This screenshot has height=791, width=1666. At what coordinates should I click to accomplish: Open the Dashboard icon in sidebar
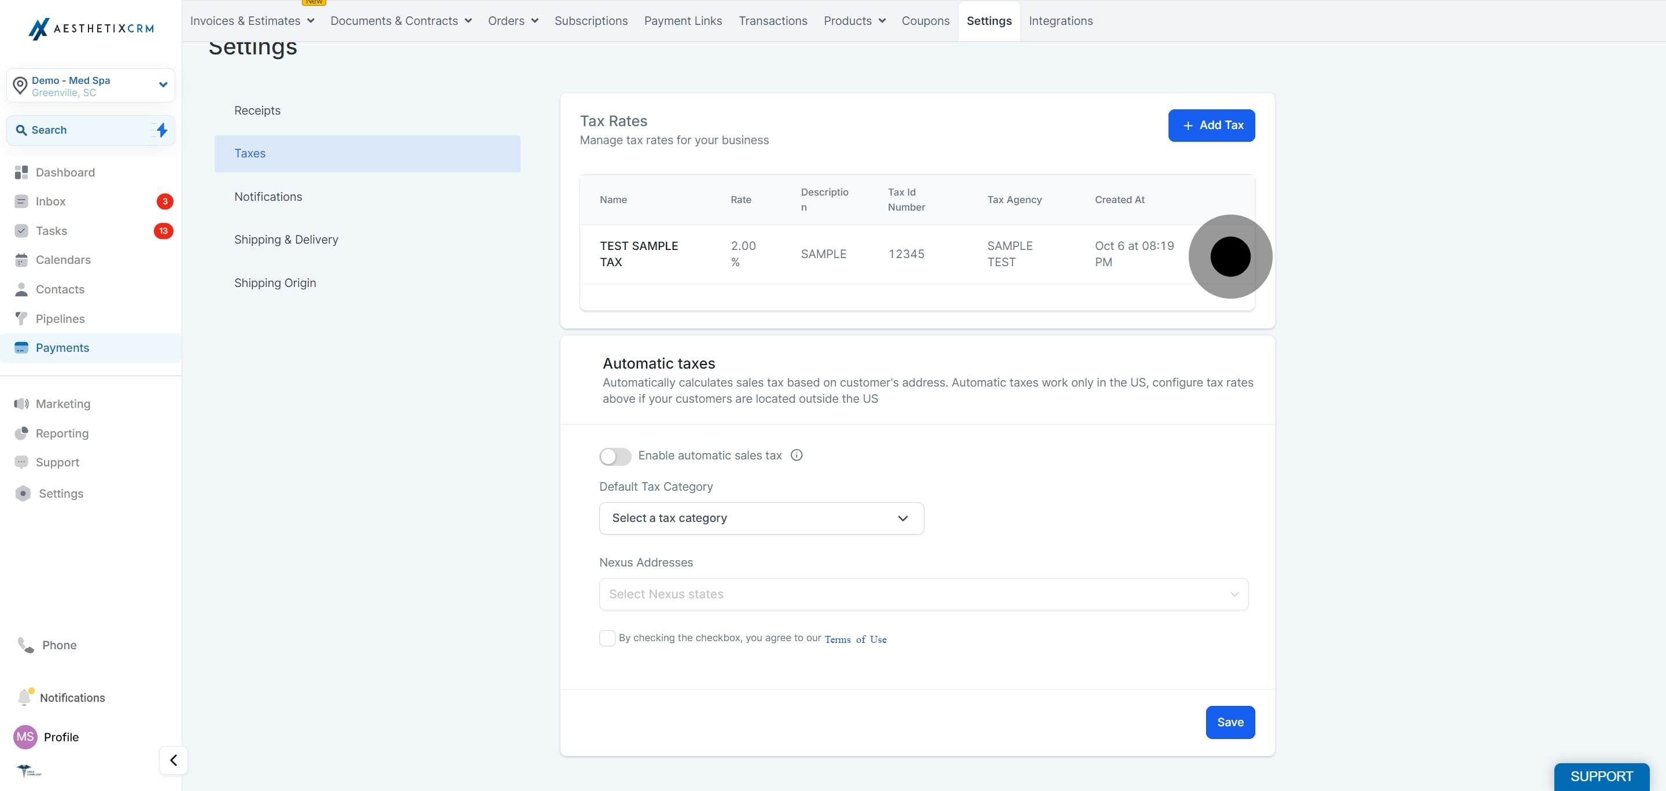click(x=21, y=172)
